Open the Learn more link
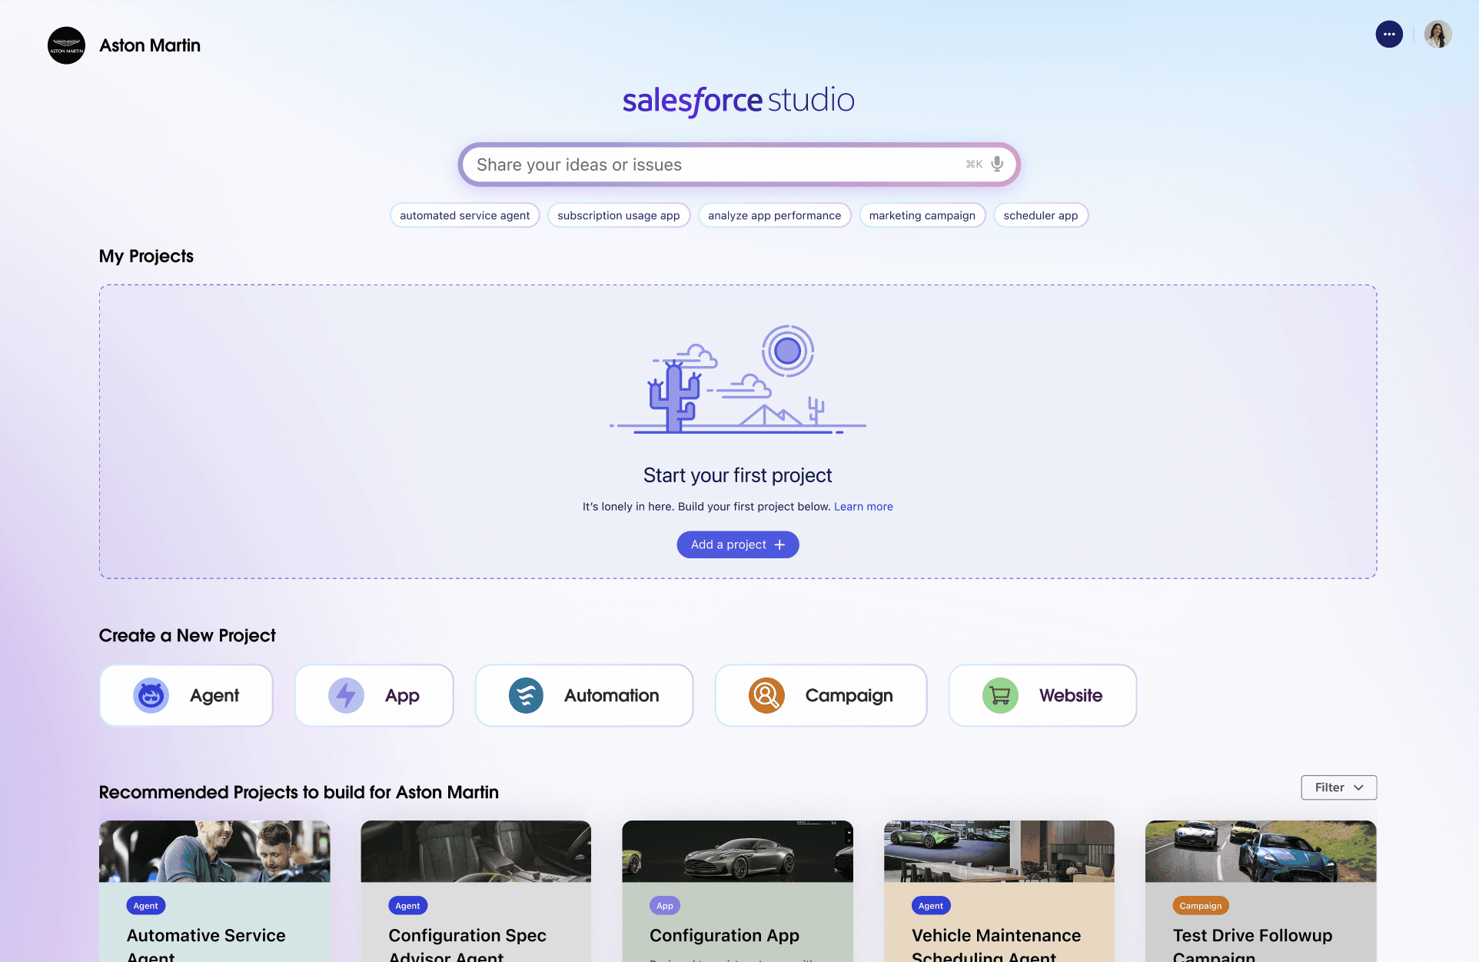 point(863,507)
